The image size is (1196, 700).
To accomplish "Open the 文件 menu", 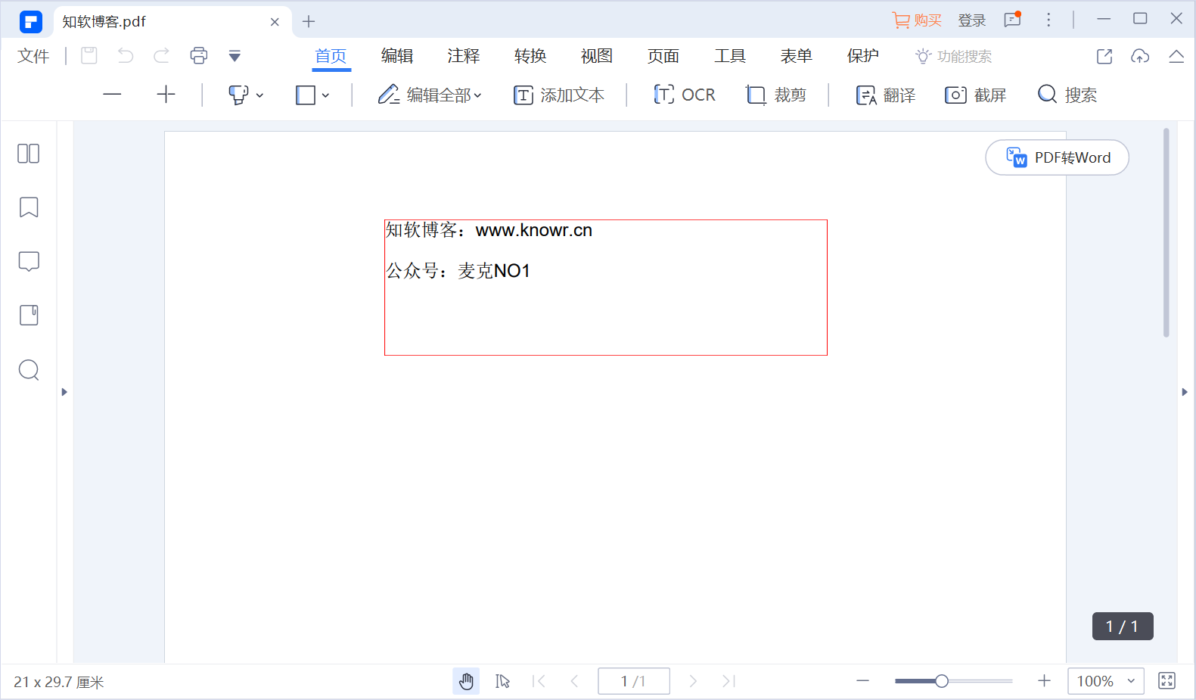I will pos(33,56).
